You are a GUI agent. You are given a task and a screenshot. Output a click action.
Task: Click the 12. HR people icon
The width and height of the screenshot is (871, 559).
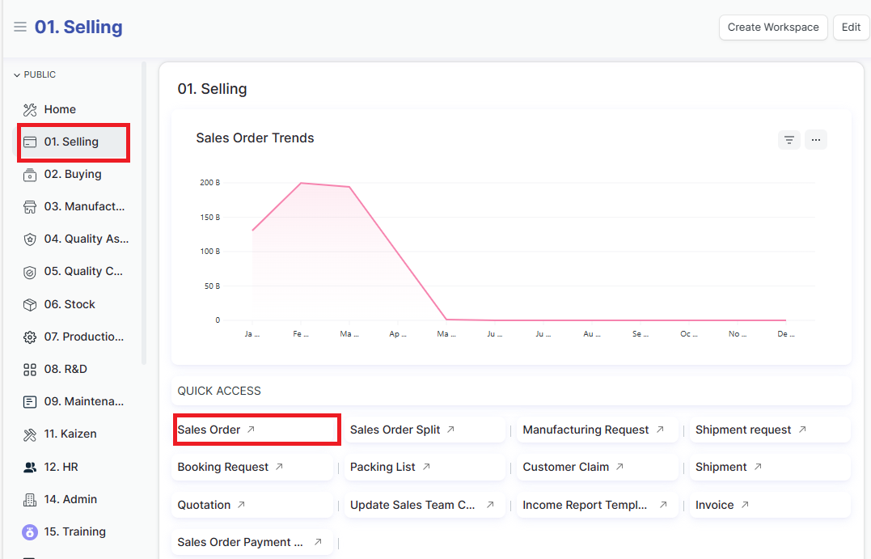(x=30, y=468)
